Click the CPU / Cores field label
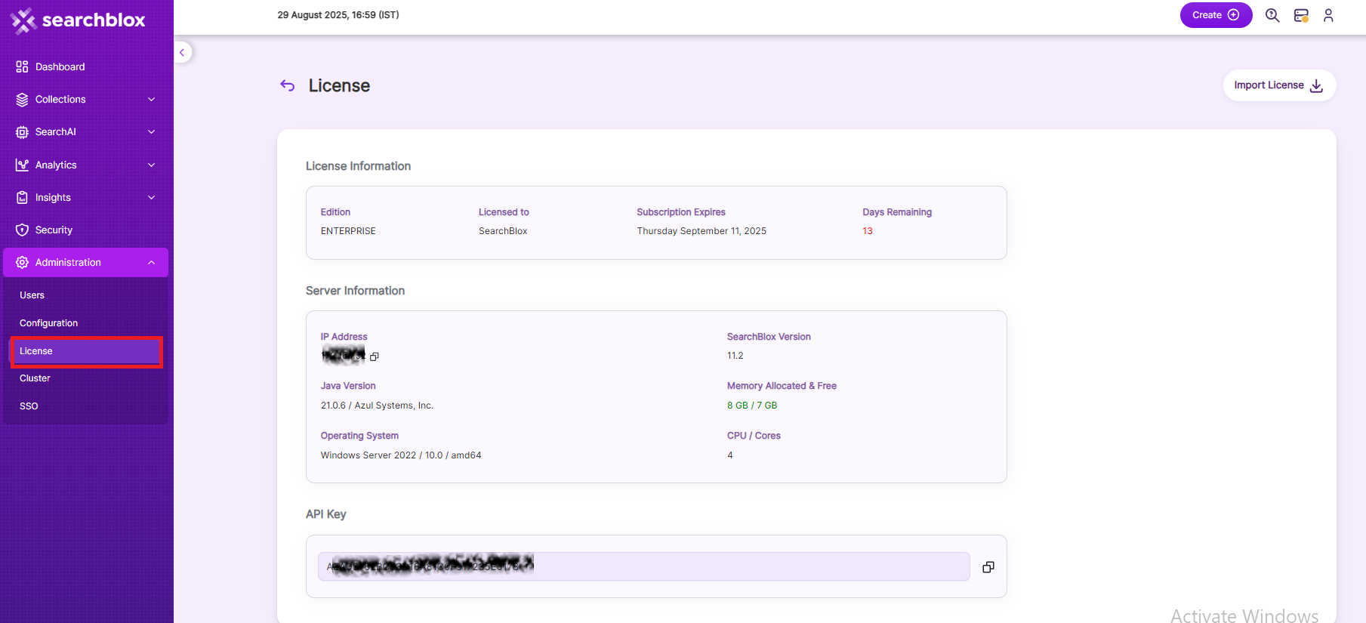Viewport: 1366px width, 623px height. click(754, 436)
